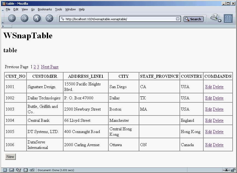Screen dimensions: 237x173
Task: Open the Bookmarks menu
Action: point(45,9)
